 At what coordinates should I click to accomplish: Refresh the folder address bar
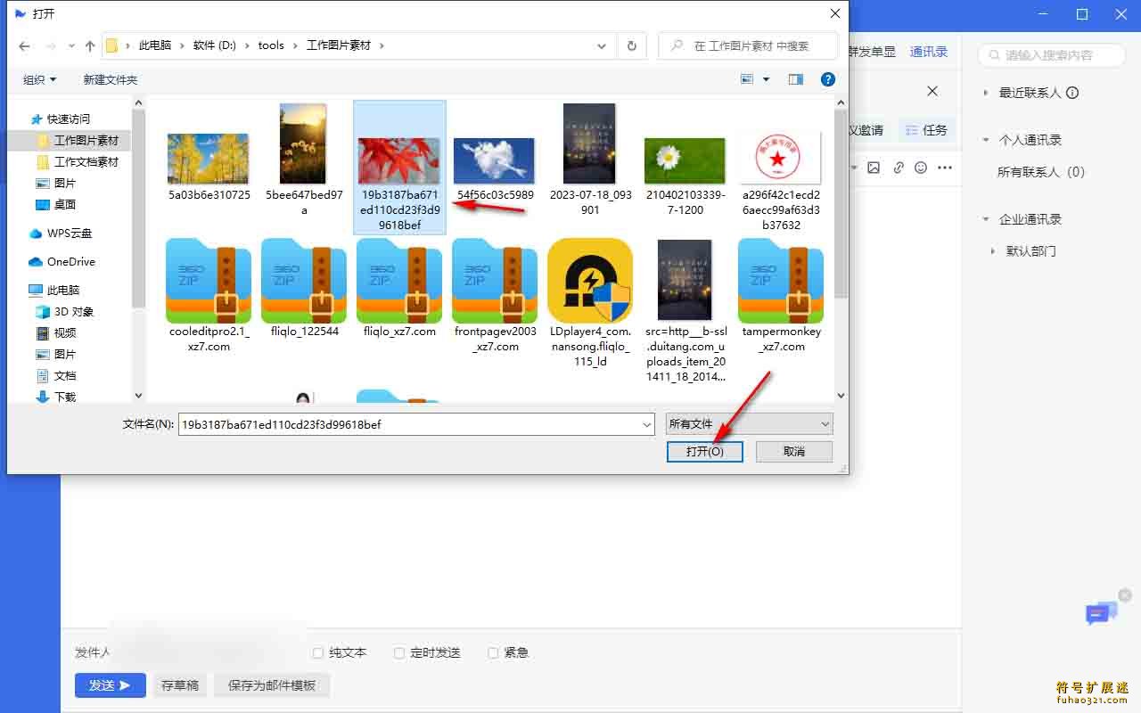632,45
